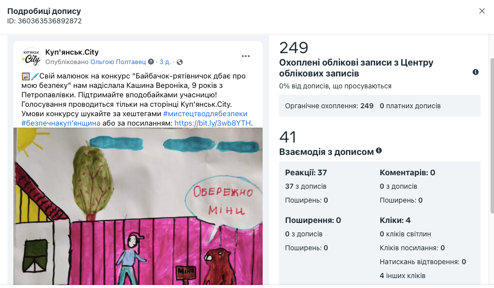Viewport: 494px width, 288px height.
Task: Open the bit.ly/3wb8YTH link
Action: [212, 123]
